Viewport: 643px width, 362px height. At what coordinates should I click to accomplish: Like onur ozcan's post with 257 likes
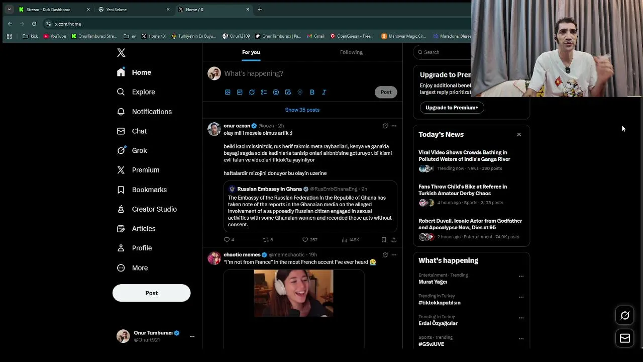[x=309, y=240]
